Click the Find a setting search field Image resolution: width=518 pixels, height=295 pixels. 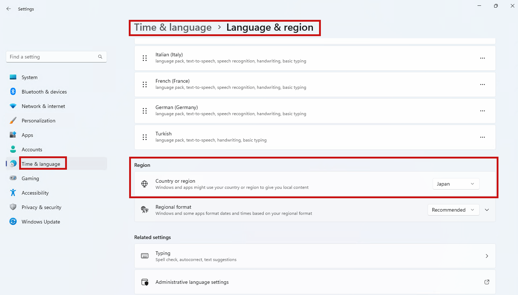click(x=56, y=57)
